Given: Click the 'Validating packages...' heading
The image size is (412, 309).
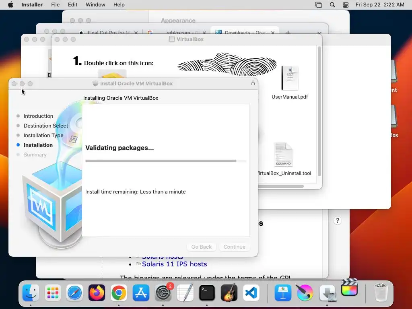Looking at the screenshot, I should pyautogui.click(x=119, y=148).
